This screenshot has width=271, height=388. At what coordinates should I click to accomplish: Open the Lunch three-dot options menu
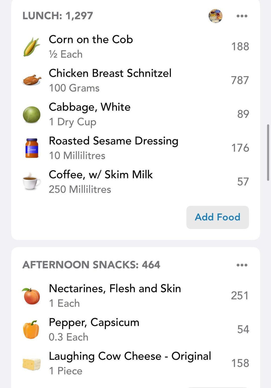tap(242, 16)
